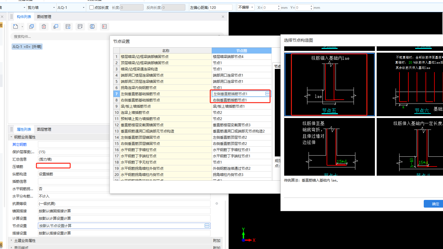Image resolution: width=443 pixels, height=249 pixels.
Task: Select row 2 顶层暗梁/边框梁端部锚固节点
Action: (x=166, y=63)
